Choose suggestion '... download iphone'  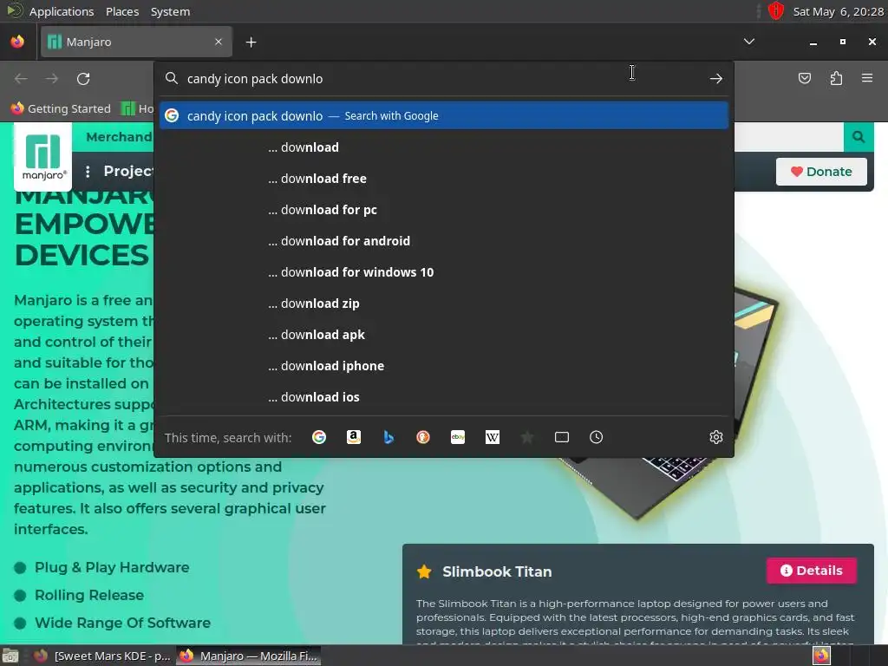[443, 366]
